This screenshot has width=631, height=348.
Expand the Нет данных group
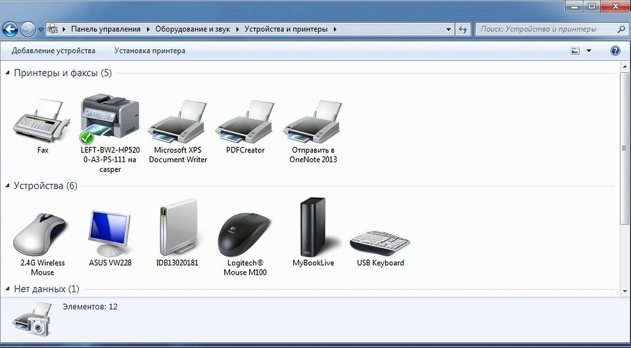coord(9,290)
